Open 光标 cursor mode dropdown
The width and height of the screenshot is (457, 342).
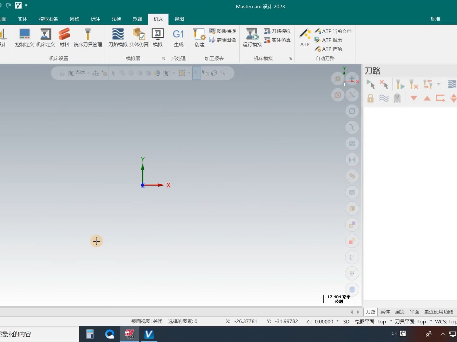click(x=88, y=73)
